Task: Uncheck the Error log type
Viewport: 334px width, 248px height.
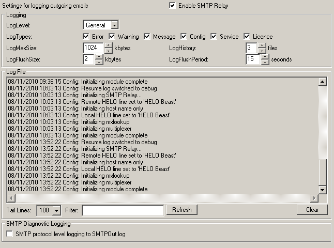Action: coord(86,37)
